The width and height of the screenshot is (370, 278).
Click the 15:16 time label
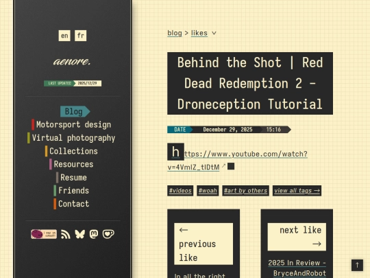point(273,130)
